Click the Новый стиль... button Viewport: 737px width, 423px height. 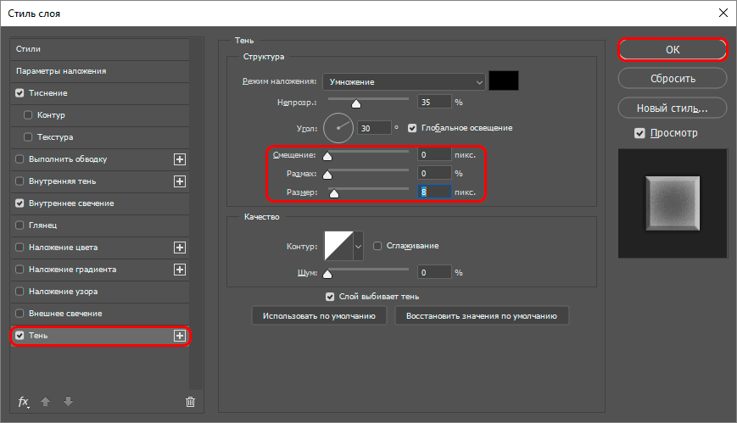pos(673,109)
